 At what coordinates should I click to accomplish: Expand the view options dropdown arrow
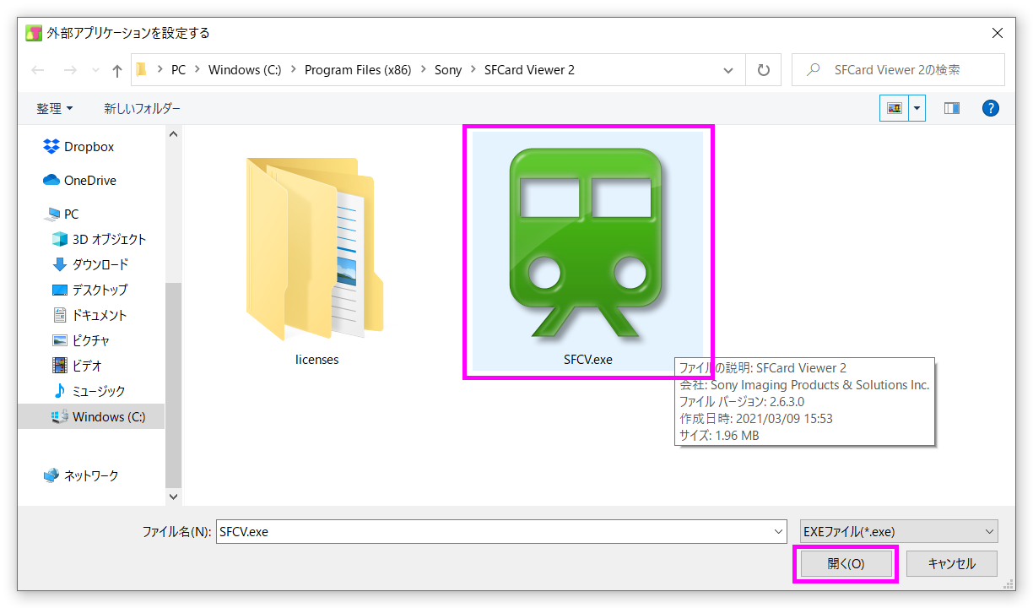pyautogui.click(x=917, y=108)
